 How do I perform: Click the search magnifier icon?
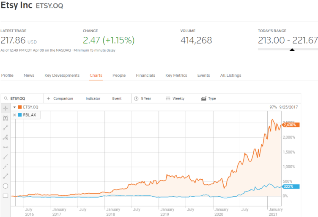coord(6,98)
